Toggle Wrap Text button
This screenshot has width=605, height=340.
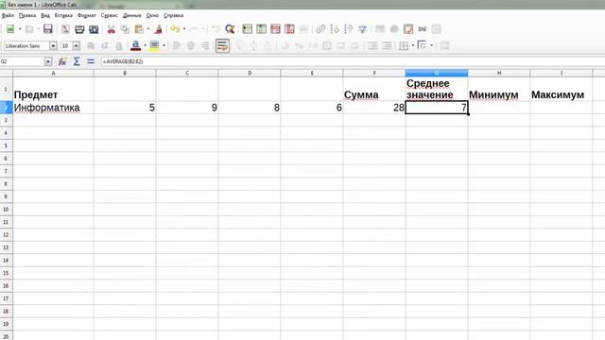pos(223,45)
